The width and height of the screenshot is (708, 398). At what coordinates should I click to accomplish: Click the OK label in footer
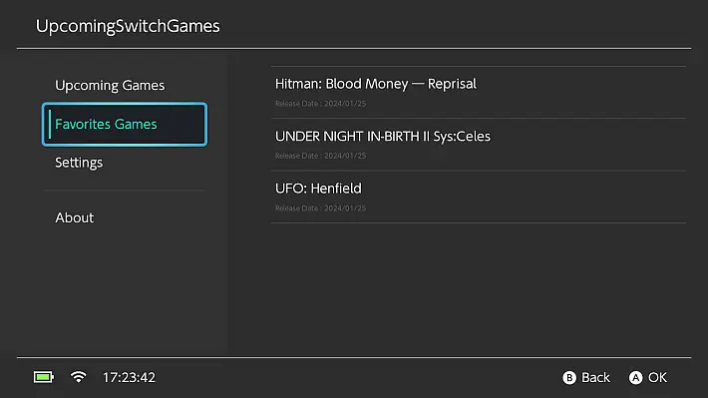(x=657, y=378)
